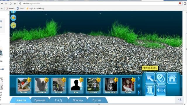Click the browser forward arrow
Screen dimensions: 187x105
tap(6, 3)
